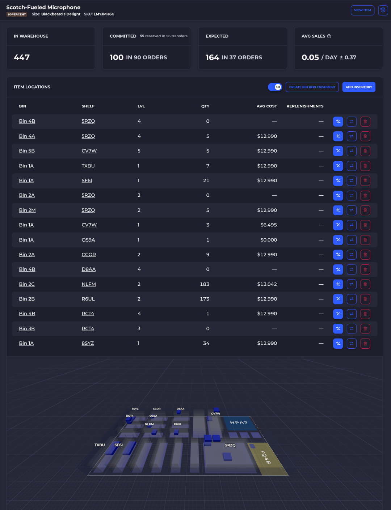Image resolution: width=391 pixels, height=510 pixels.
Task: Click the $13.042 average cost value
Action: (267, 284)
